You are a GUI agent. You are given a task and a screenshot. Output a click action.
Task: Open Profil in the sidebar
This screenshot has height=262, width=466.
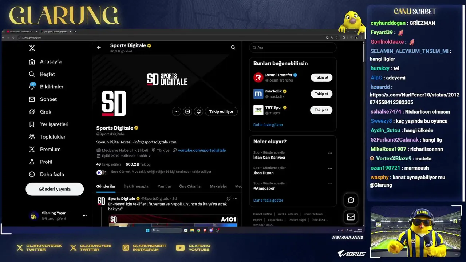point(40,162)
